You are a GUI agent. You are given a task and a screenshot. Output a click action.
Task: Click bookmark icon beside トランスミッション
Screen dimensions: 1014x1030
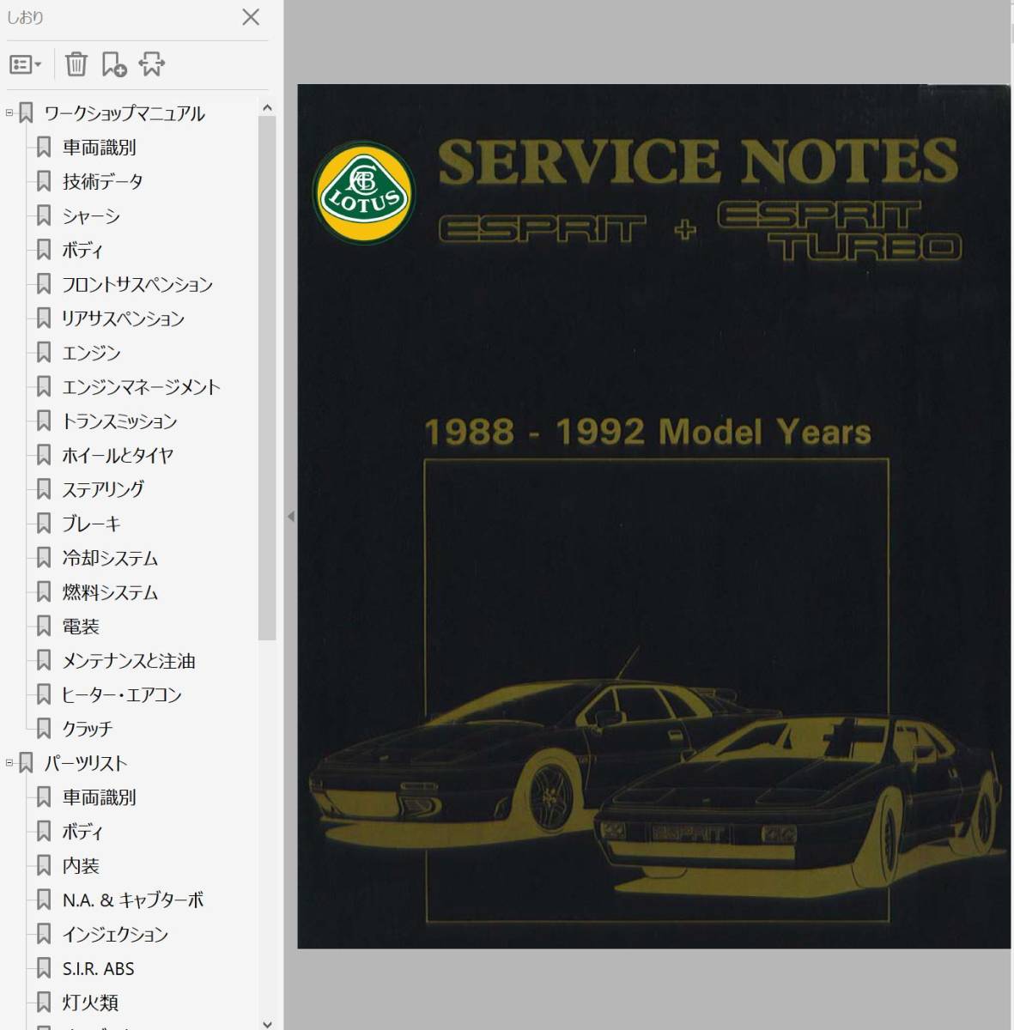point(44,421)
